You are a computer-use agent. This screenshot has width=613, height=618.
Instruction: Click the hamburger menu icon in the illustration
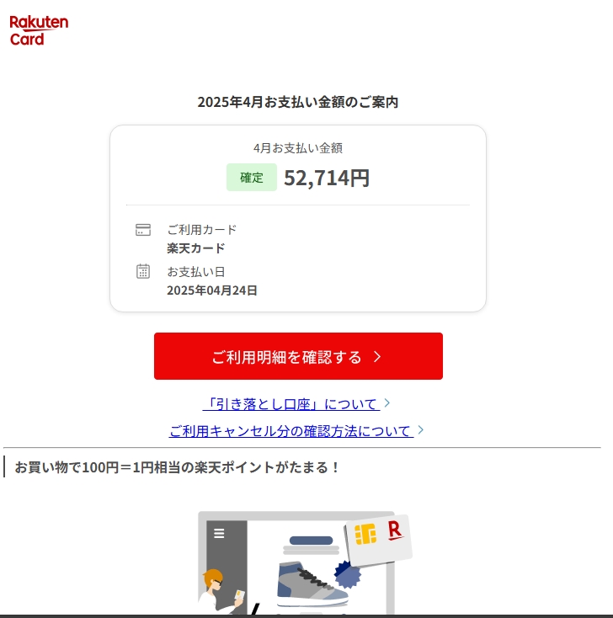(219, 533)
